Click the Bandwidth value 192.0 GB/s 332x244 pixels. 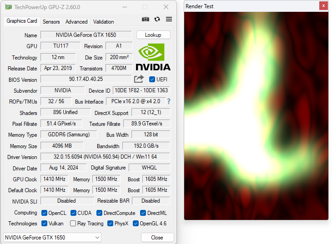[146, 146]
